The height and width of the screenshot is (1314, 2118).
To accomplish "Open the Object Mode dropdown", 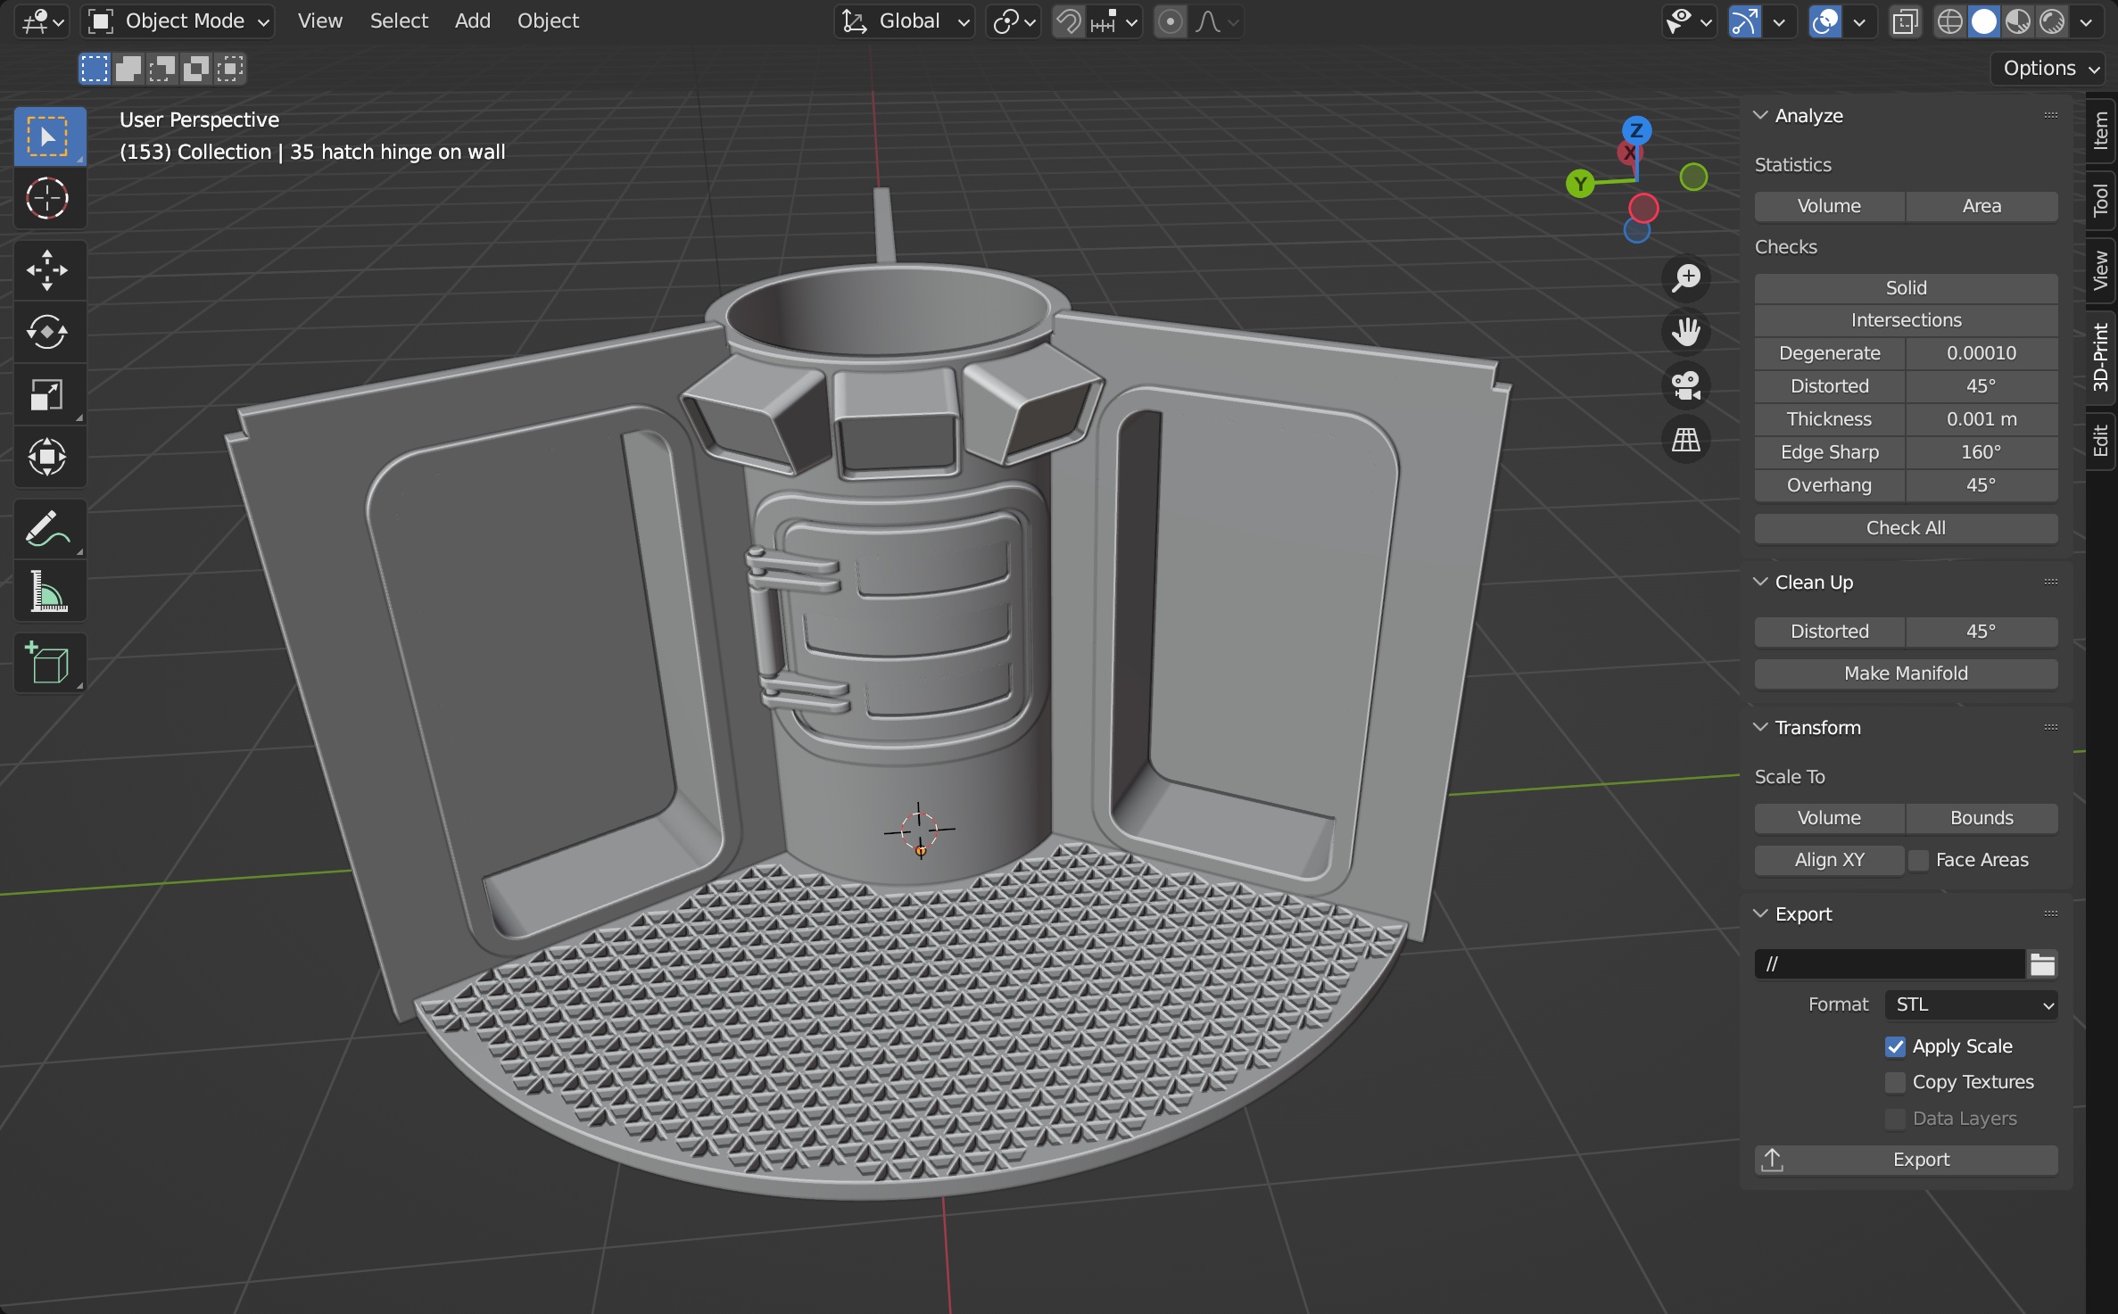I will [178, 21].
